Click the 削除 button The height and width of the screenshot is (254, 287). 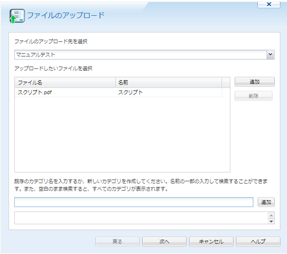pos(253,96)
